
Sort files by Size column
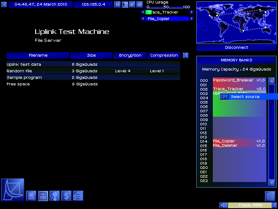point(91,55)
